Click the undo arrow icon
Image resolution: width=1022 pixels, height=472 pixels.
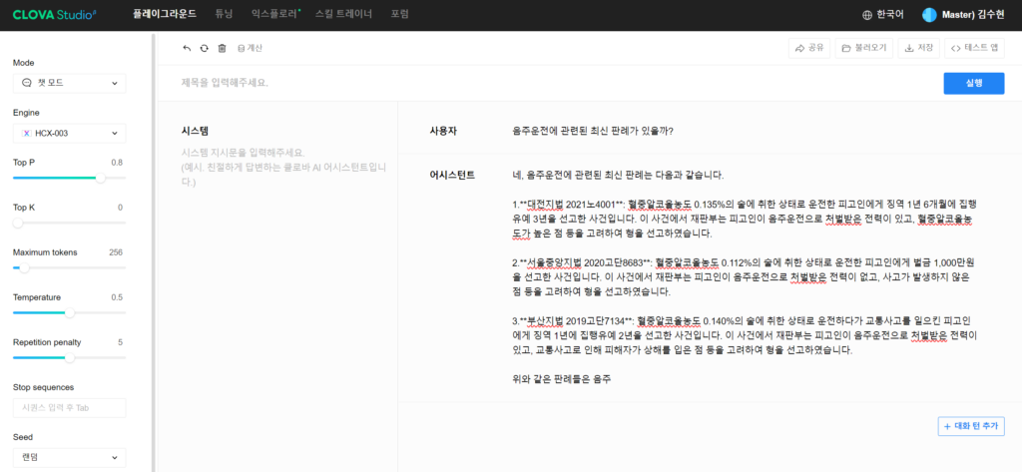click(x=187, y=48)
